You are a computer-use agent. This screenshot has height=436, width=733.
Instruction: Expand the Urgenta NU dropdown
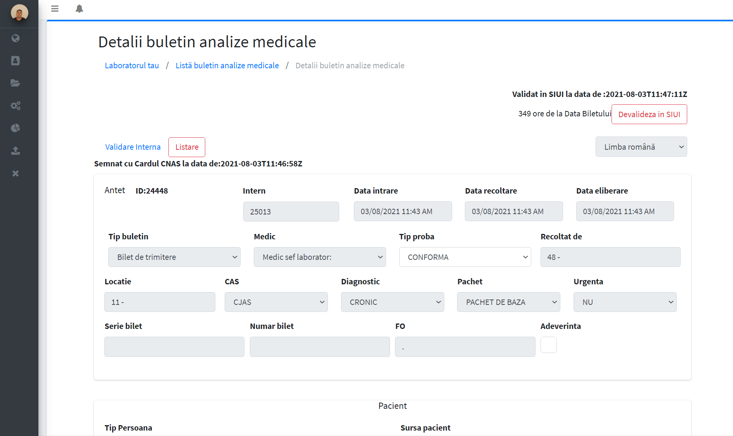[x=625, y=302]
